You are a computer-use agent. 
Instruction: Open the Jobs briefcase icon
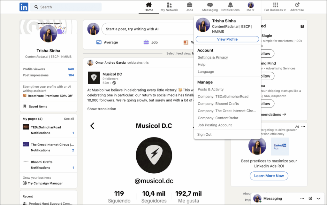(x=190, y=5)
